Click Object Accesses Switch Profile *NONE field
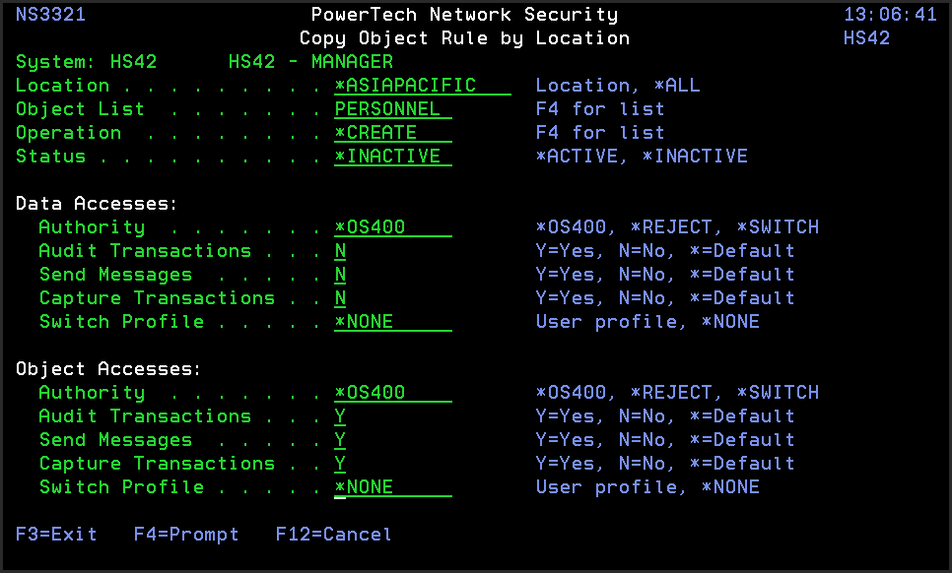This screenshot has width=952, height=573. coord(392,487)
